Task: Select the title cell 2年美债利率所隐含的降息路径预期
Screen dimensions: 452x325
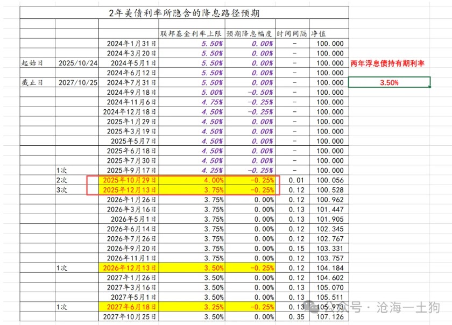Action: (184, 13)
